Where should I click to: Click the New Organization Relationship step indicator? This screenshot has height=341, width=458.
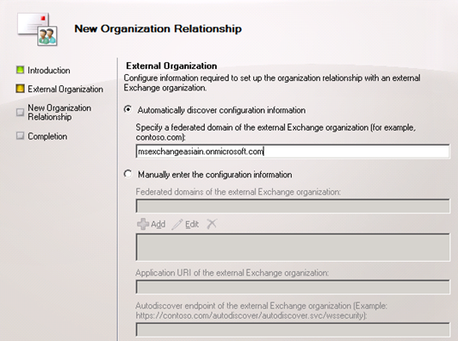click(x=20, y=112)
